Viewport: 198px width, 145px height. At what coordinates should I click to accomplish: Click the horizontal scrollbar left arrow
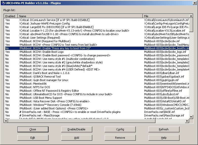[6, 121]
